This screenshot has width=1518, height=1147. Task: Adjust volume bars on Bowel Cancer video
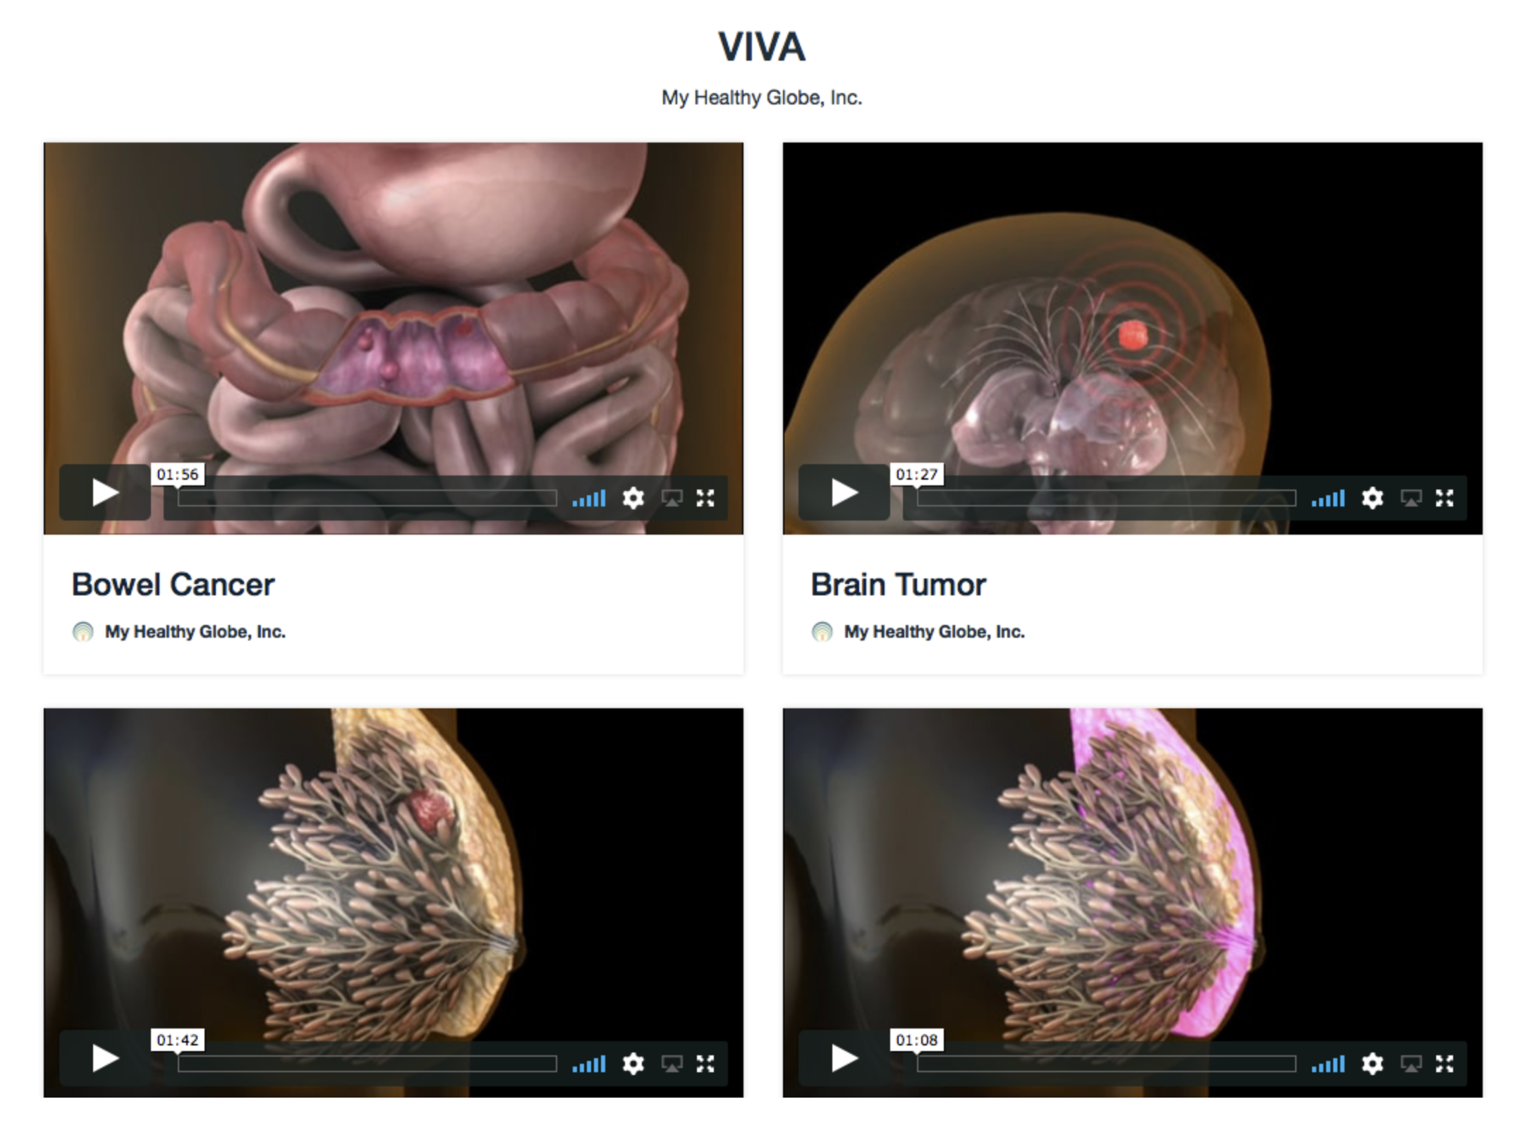589,499
